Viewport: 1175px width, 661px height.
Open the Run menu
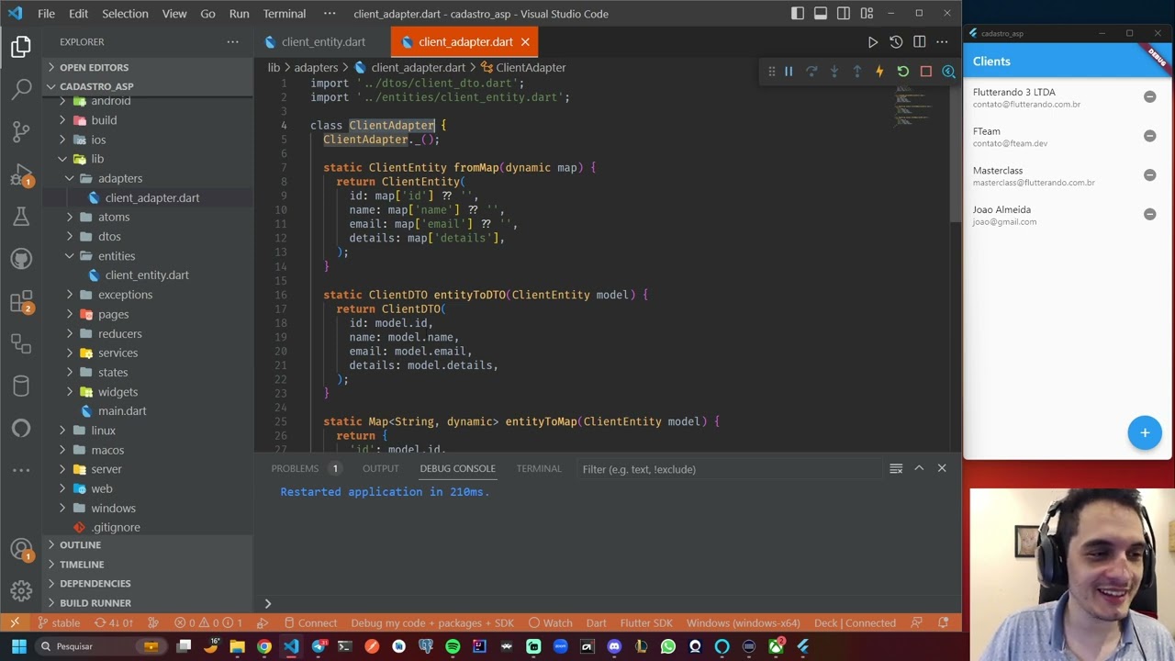(239, 14)
